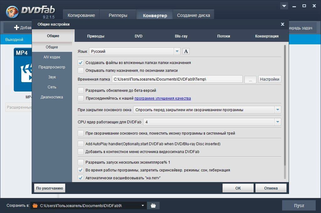Screen dimensions: 321x213
Task: Click the По умолчанию button
Action: [x=50, y=188]
